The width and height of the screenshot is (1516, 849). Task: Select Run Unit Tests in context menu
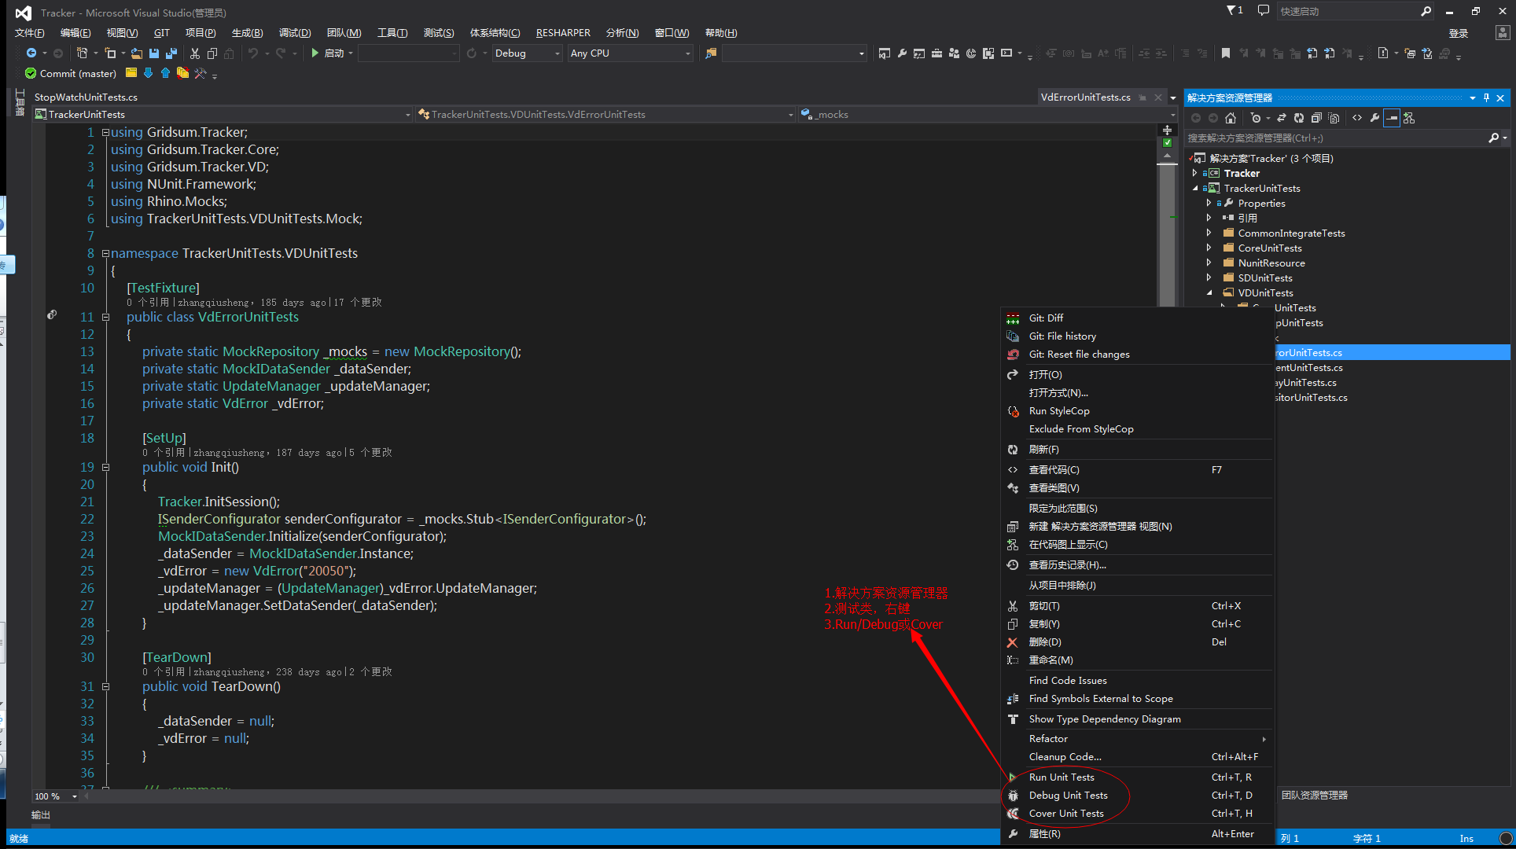click(x=1061, y=777)
